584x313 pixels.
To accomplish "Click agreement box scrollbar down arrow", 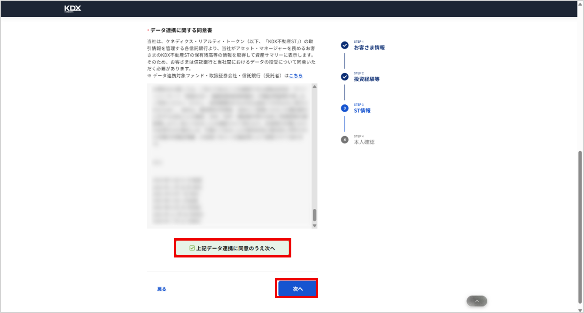I will click(315, 226).
